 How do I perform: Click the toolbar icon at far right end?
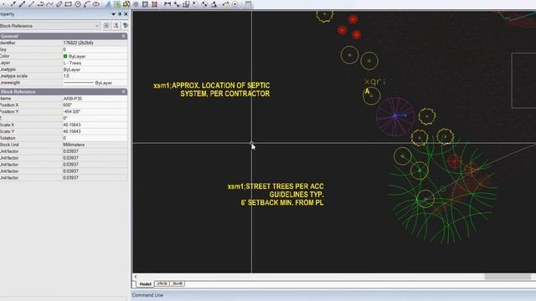(249, 4)
